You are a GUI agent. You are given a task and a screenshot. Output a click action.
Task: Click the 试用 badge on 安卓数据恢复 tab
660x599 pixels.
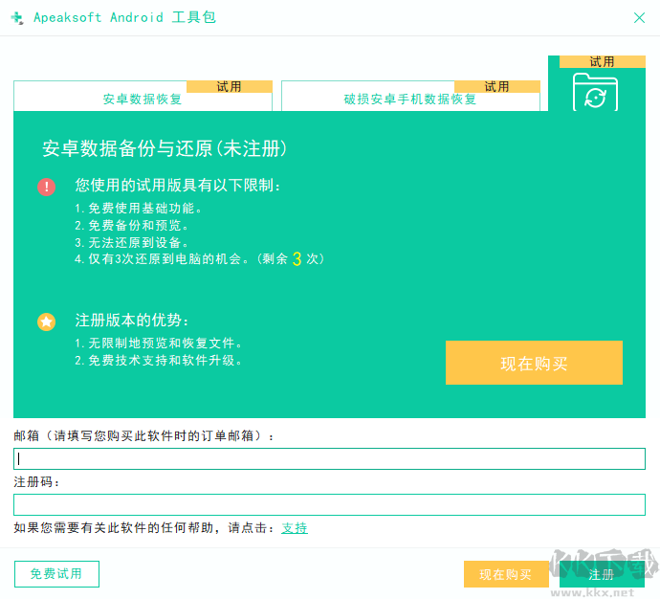[x=229, y=87]
